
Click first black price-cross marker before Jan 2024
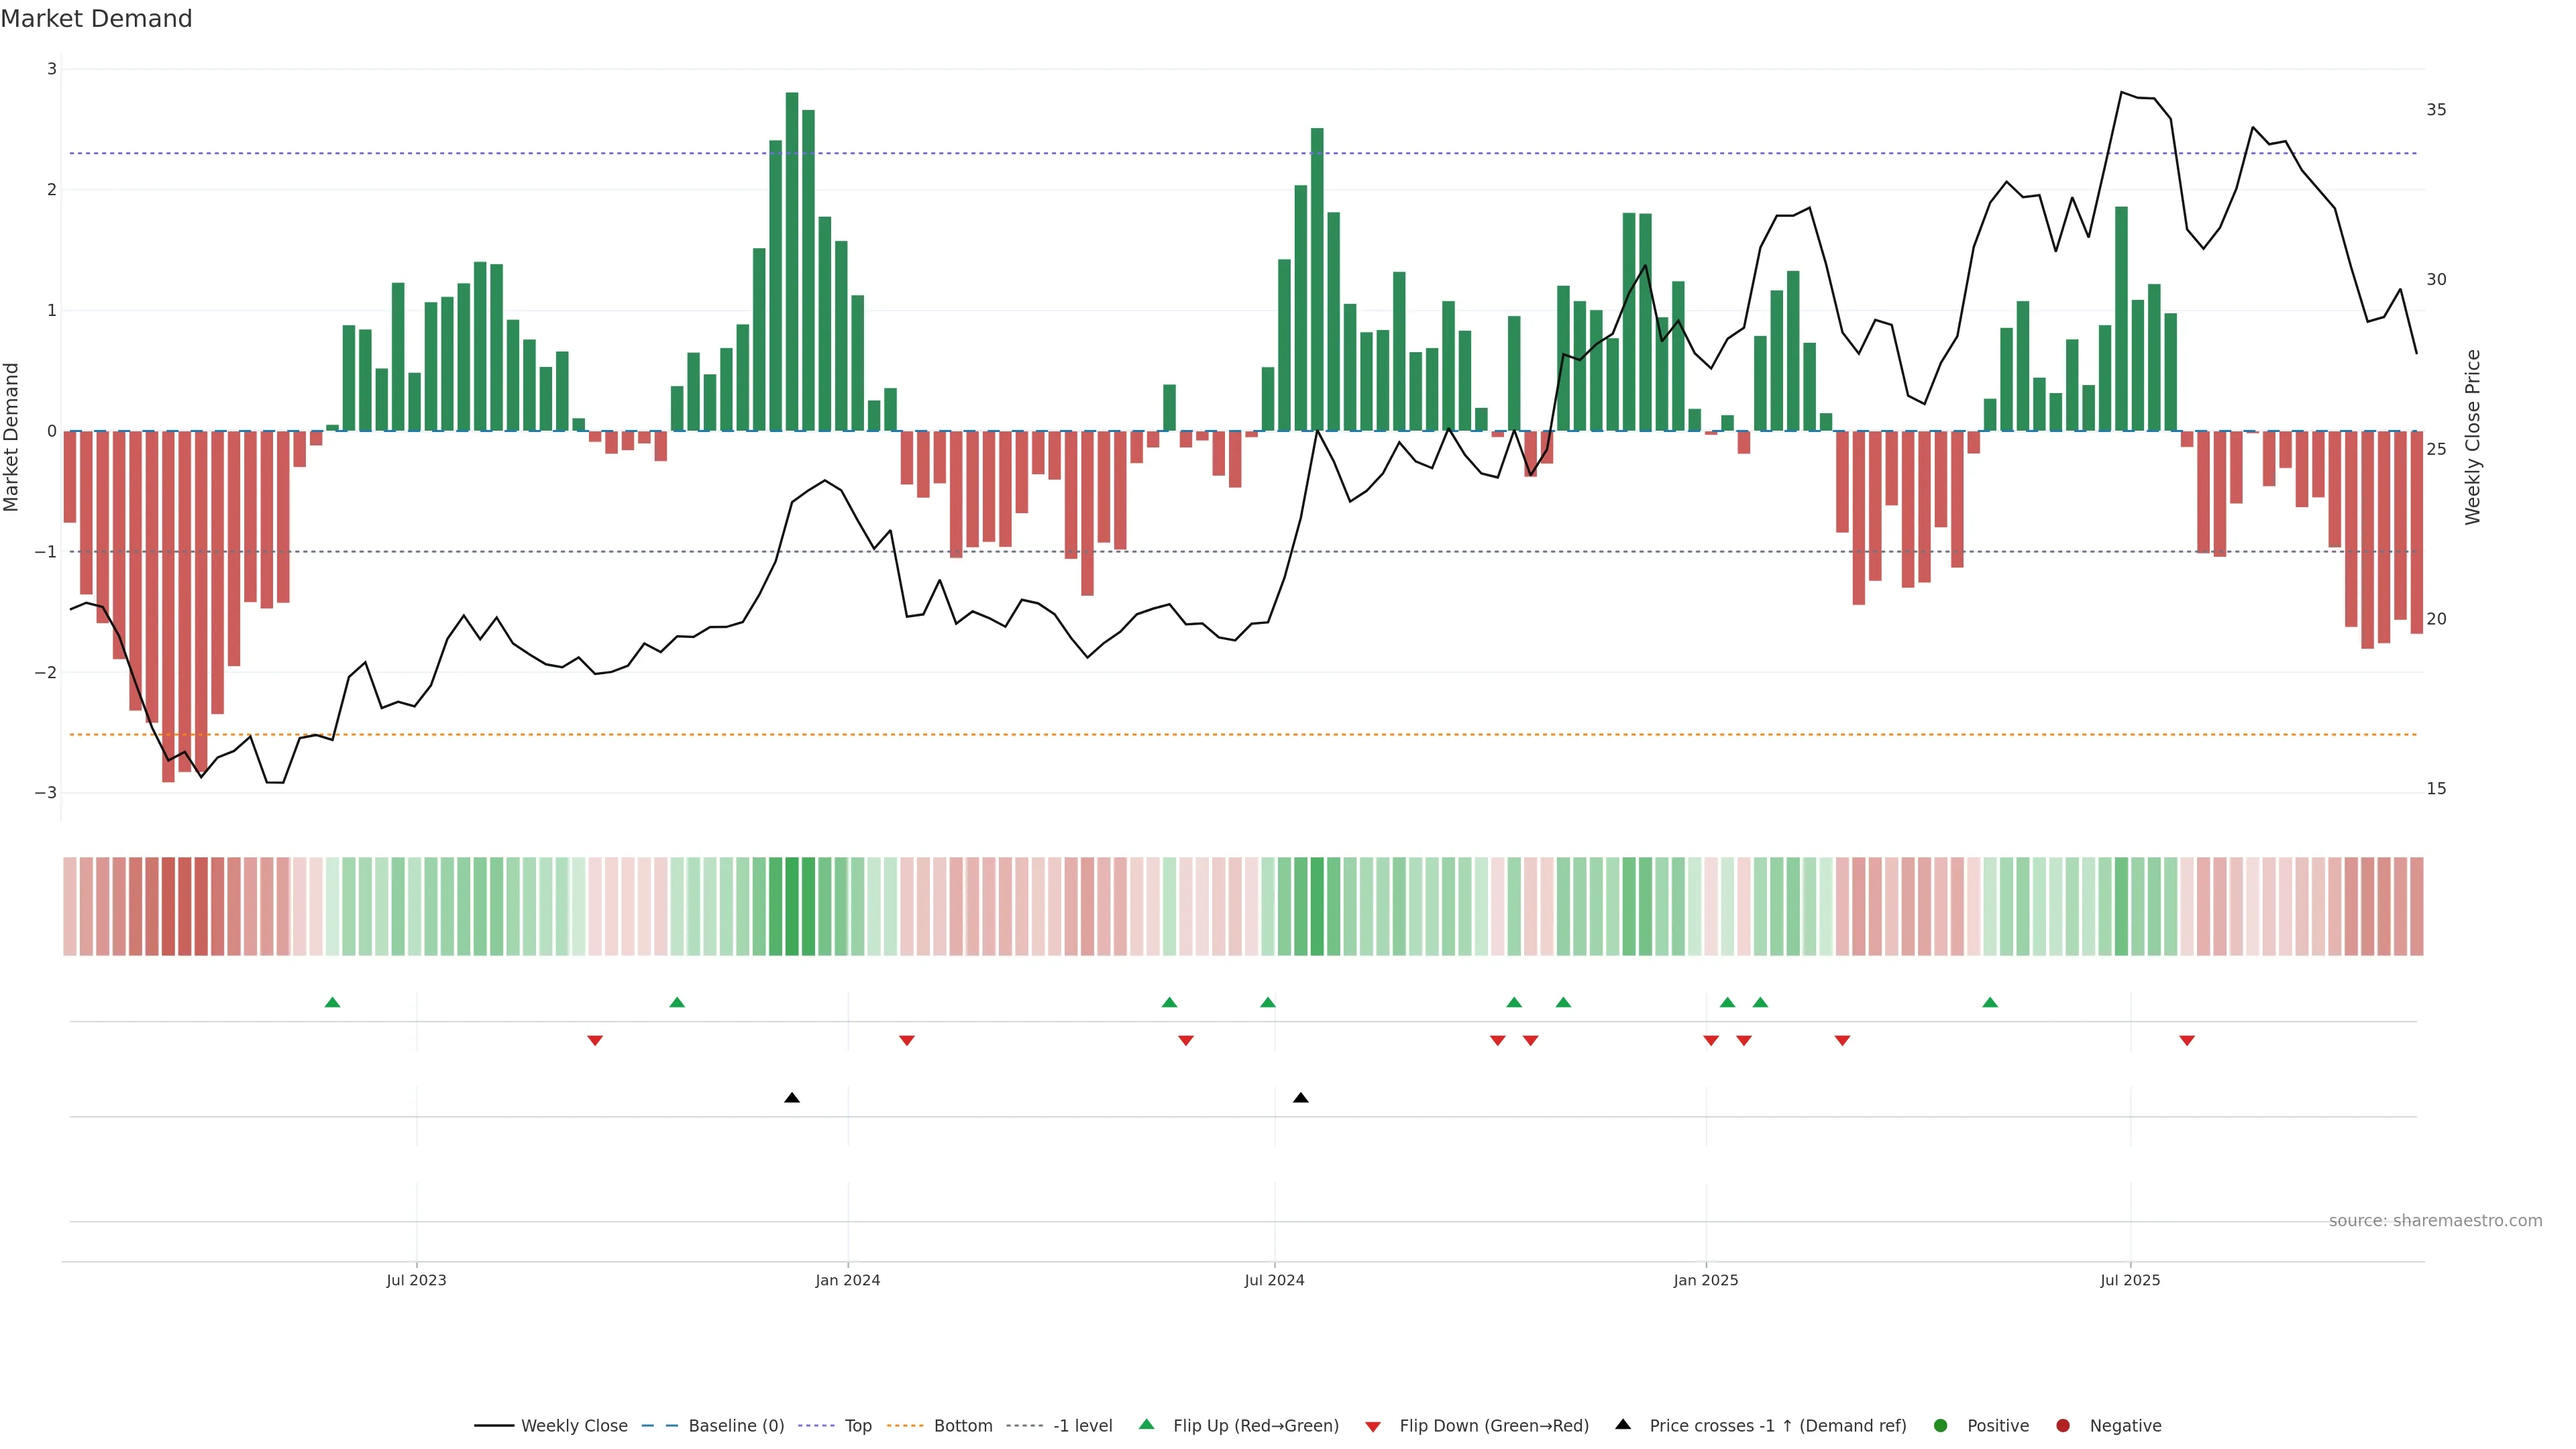(x=792, y=1098)
